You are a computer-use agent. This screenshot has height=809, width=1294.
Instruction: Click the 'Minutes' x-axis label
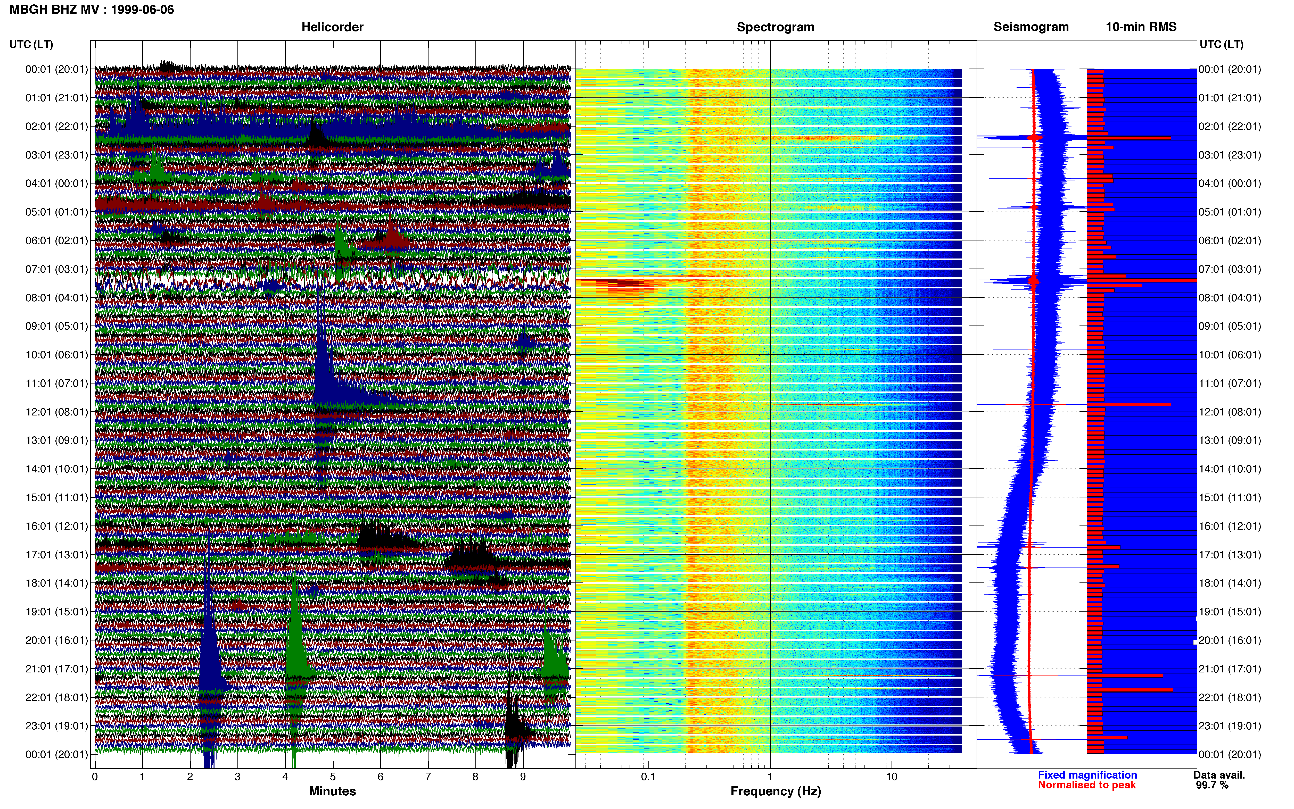[332, 791]
